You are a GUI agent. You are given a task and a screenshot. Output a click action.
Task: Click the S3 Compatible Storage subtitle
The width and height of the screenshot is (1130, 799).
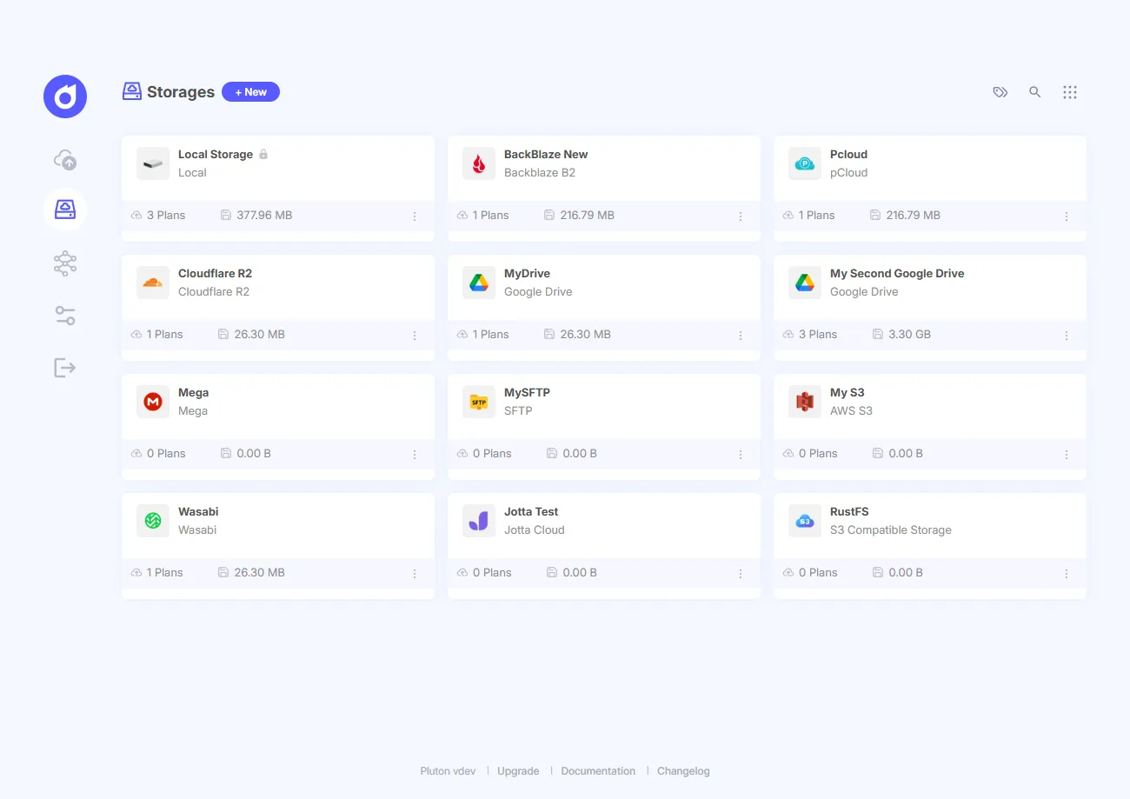pos(891,529)
